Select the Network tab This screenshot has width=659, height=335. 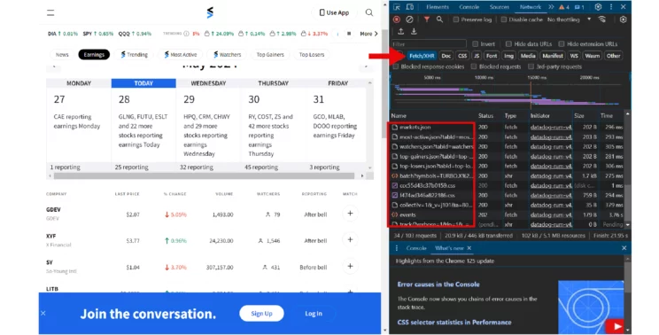click(531, 7)
